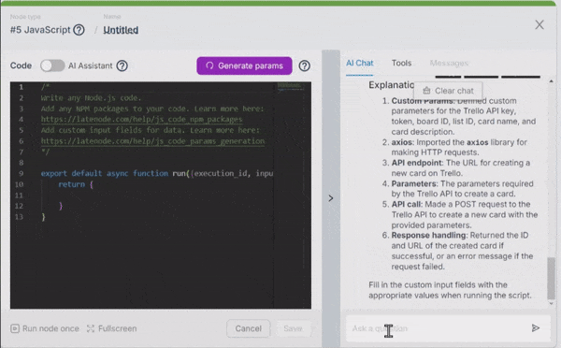Click the Cancel button
Screen dimensions: 561x348
point(249,328)
